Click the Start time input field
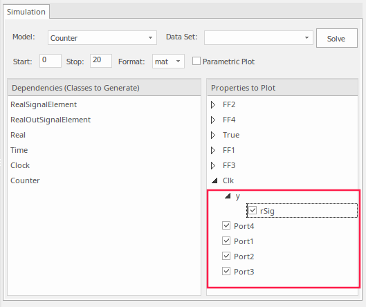 51,61
